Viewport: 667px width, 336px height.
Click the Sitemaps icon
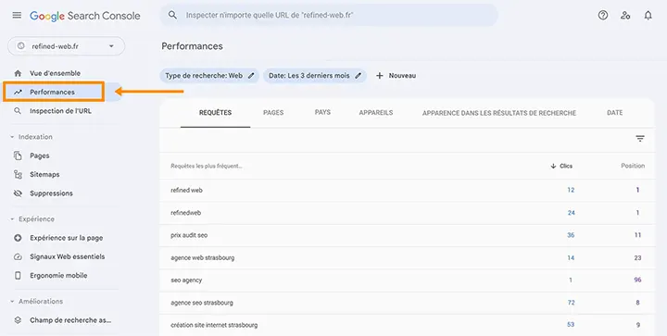[18, 175]
